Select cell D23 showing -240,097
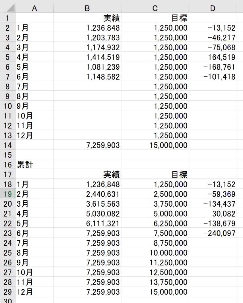Viewport: 243px width, 303px height. 213,233
